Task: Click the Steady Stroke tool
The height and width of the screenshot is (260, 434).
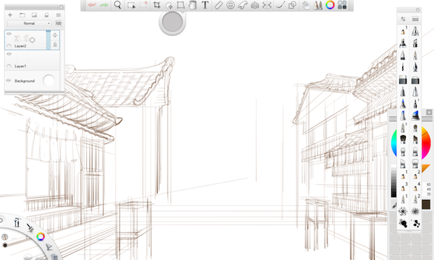Action: (281, 5)
